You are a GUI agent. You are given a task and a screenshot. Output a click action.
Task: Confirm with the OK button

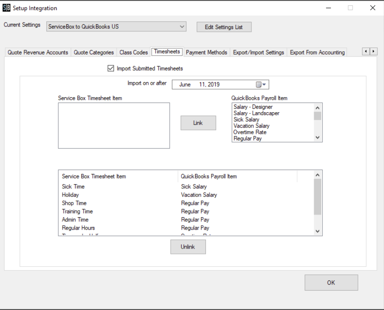tap(331, 283)
